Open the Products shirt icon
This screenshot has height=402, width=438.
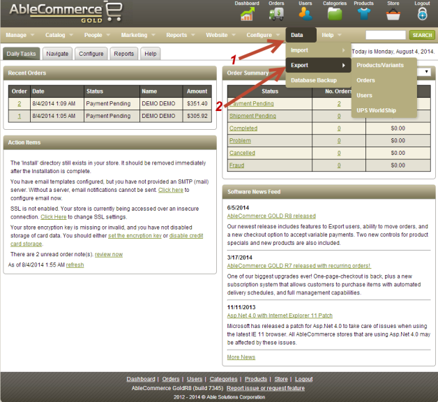pyautogui.click(x=363, y=13)
